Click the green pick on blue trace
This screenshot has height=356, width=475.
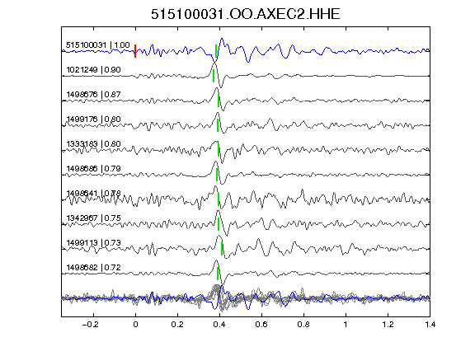(x=216, y=51)
